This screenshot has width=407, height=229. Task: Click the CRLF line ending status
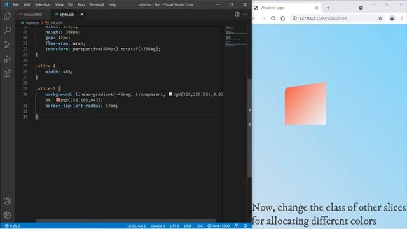[x=188, y=226]
